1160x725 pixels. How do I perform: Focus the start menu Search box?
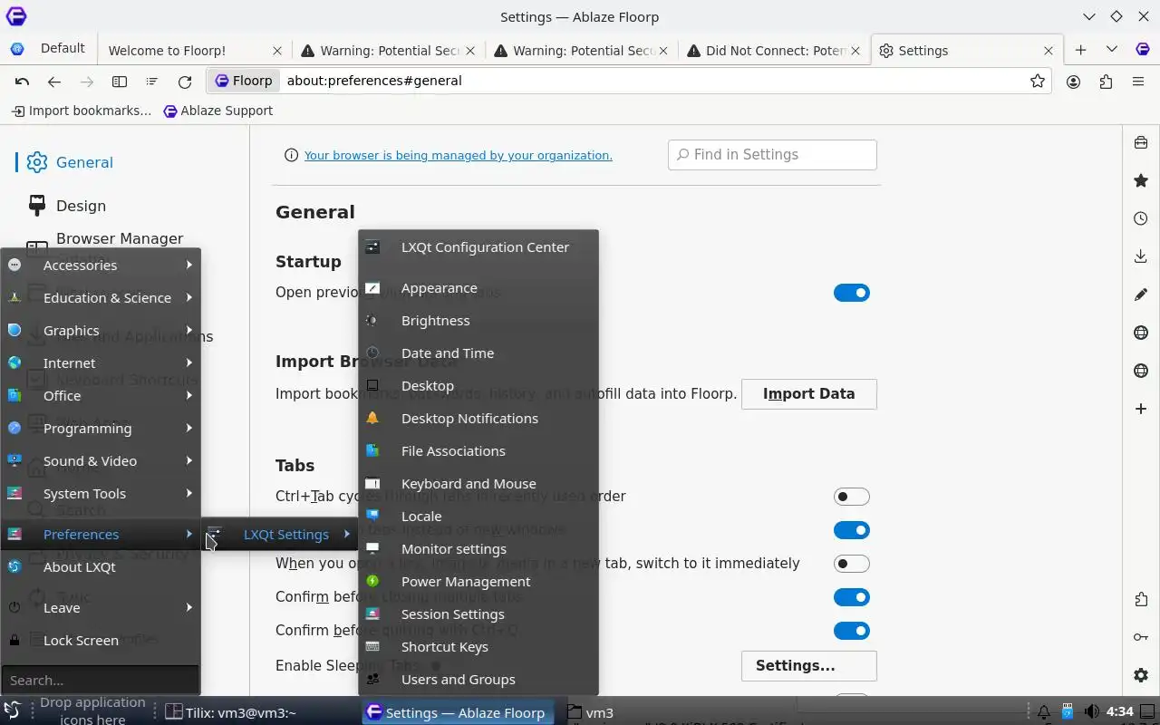pos(100,680)
